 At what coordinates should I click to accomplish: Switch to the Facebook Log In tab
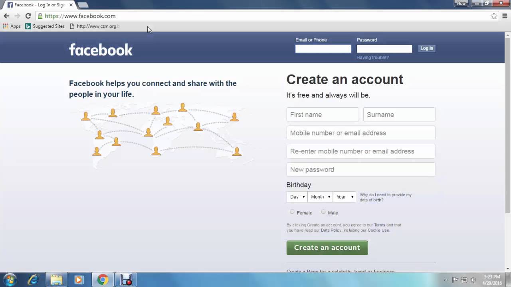point(39,5)
